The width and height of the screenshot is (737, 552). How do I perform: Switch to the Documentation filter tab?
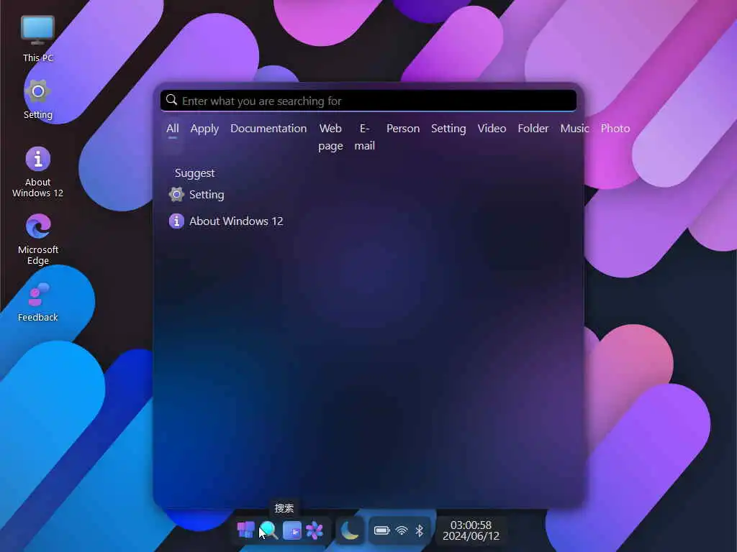268,128
